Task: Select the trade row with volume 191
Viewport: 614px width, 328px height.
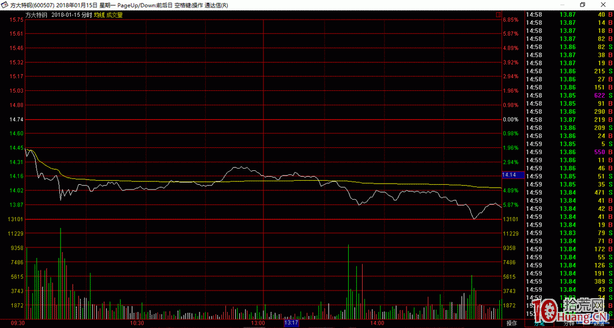Action: 570,273
